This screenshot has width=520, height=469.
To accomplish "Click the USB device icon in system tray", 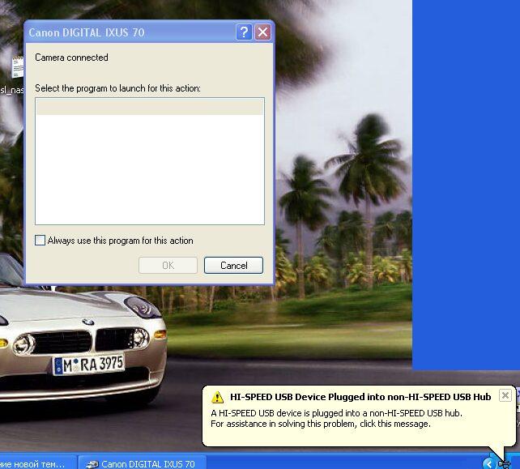I will click(x=504, y=464).
